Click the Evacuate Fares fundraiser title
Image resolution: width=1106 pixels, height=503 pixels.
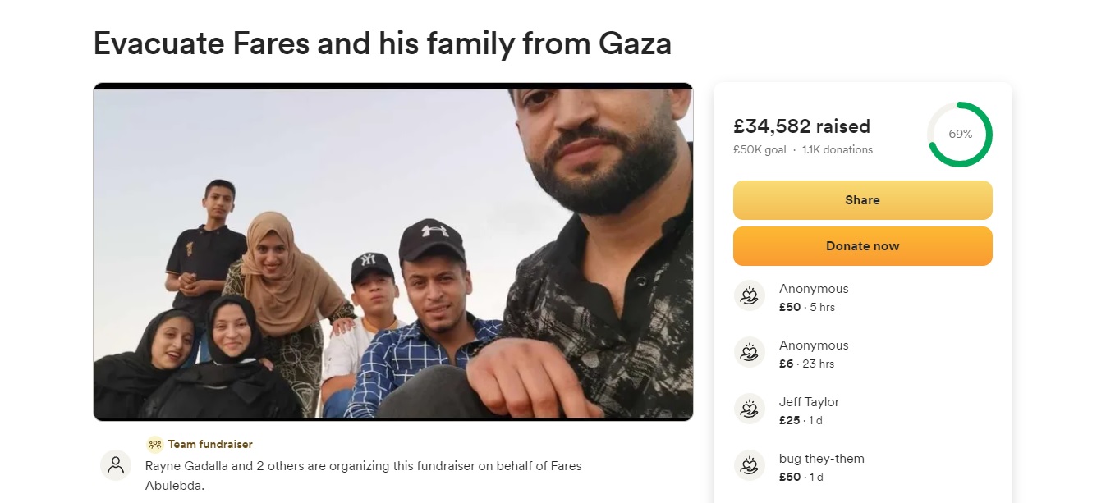tap(382, 43)
